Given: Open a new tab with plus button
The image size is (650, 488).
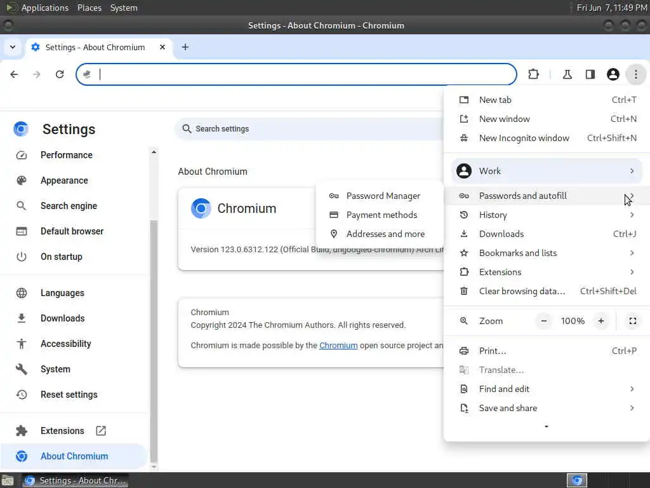Looking at the screenshot, I should point(185,47).
